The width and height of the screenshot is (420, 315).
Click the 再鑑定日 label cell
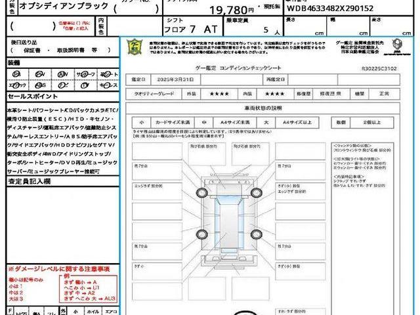[276, 80]
